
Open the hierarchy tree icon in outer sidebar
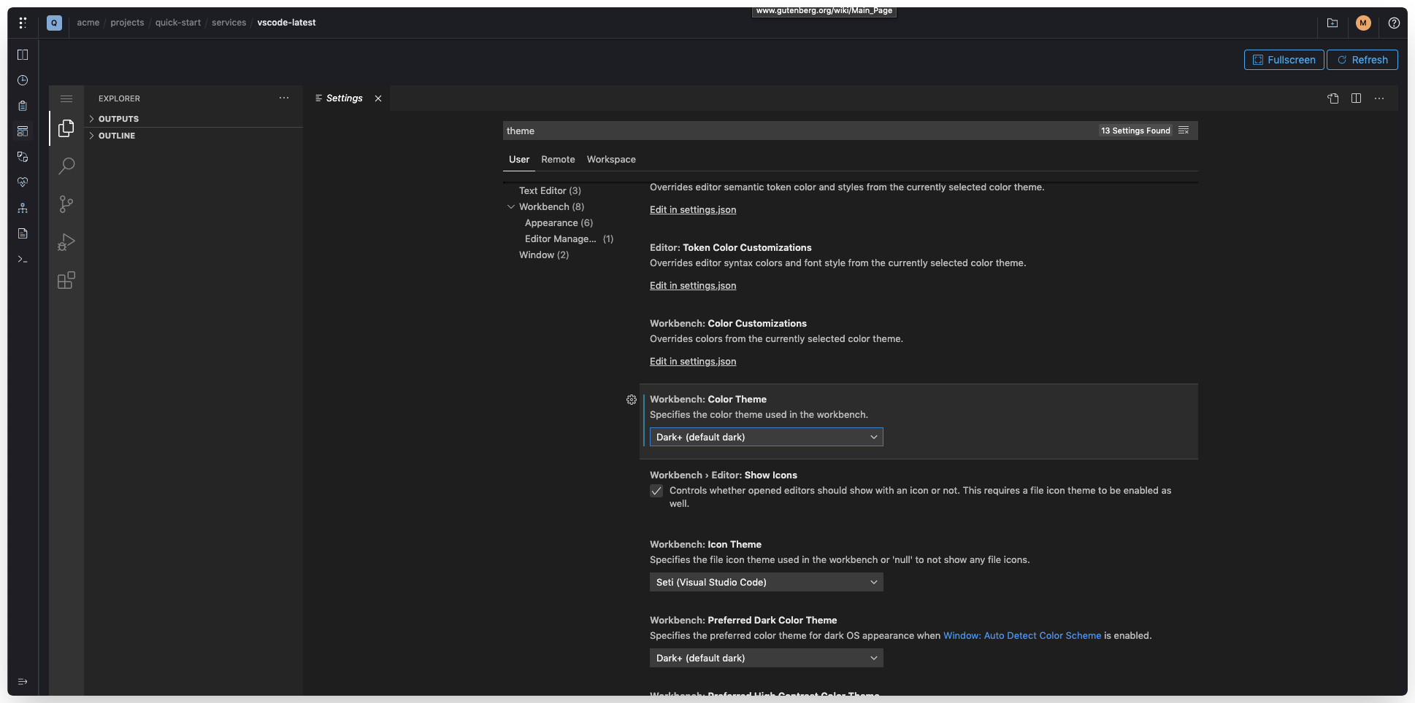coord(23,208)
